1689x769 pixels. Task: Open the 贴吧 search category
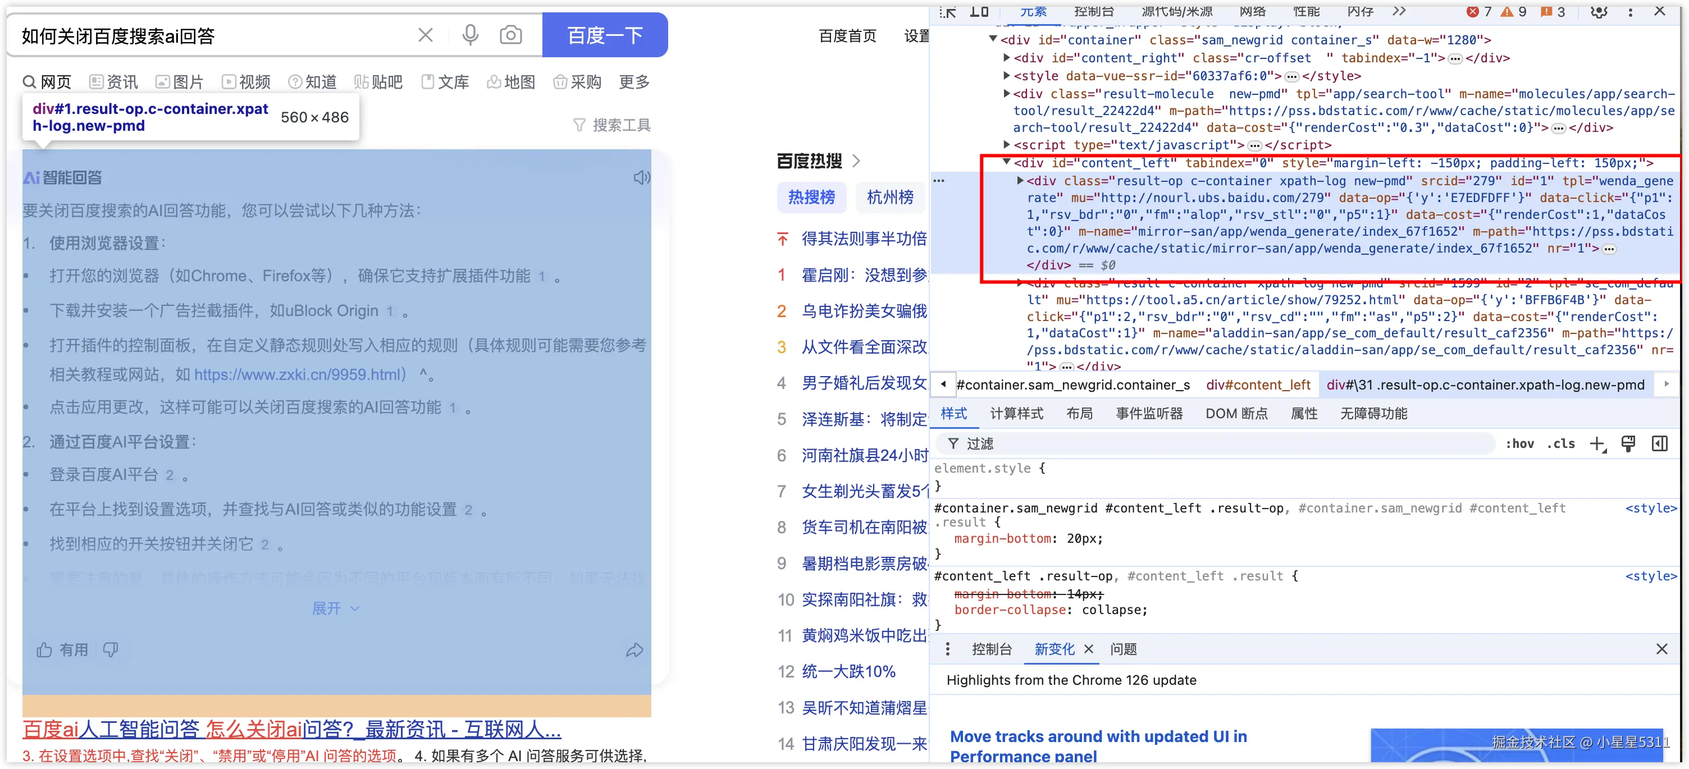[378, 82]
